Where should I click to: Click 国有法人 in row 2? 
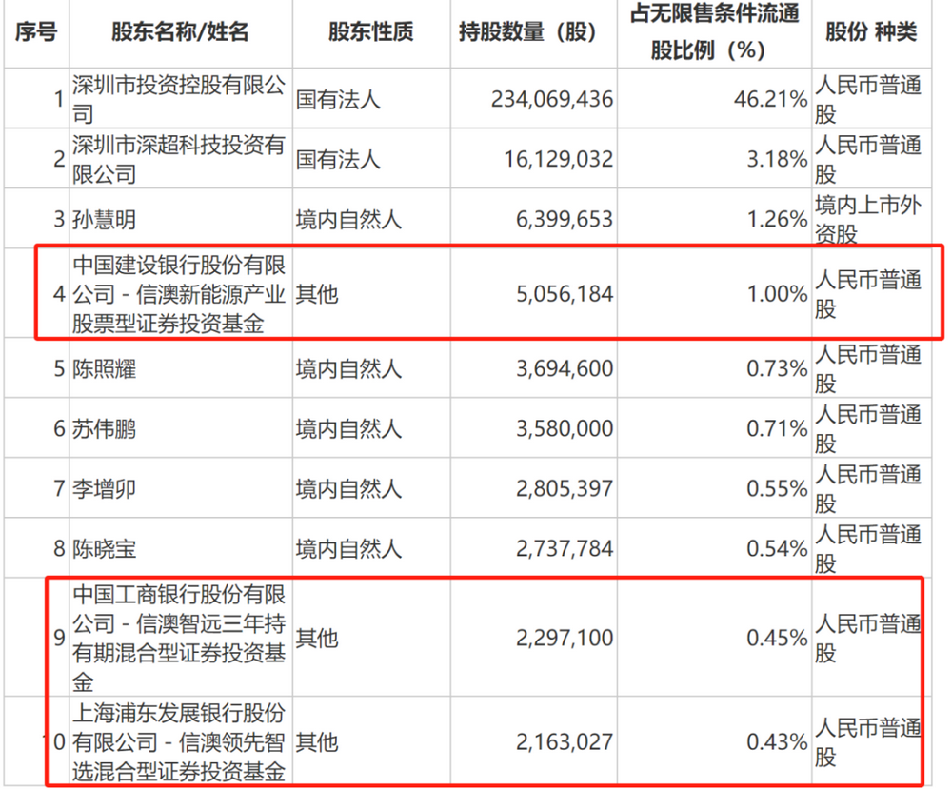338,160
